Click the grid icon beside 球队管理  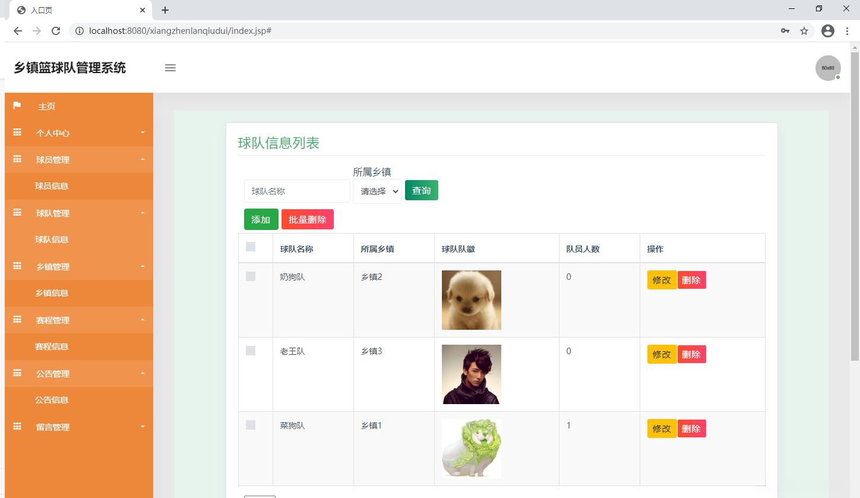coord(17,213)
